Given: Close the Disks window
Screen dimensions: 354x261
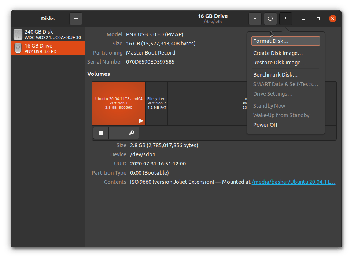Looking at the screenshot, I should tap(332, 19).
